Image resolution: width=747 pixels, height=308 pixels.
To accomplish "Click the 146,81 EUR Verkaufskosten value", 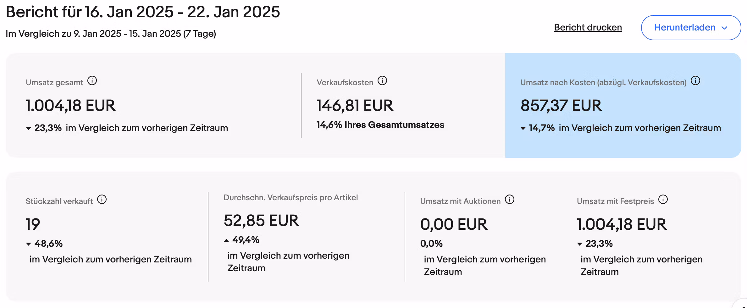I will point(355,106).
